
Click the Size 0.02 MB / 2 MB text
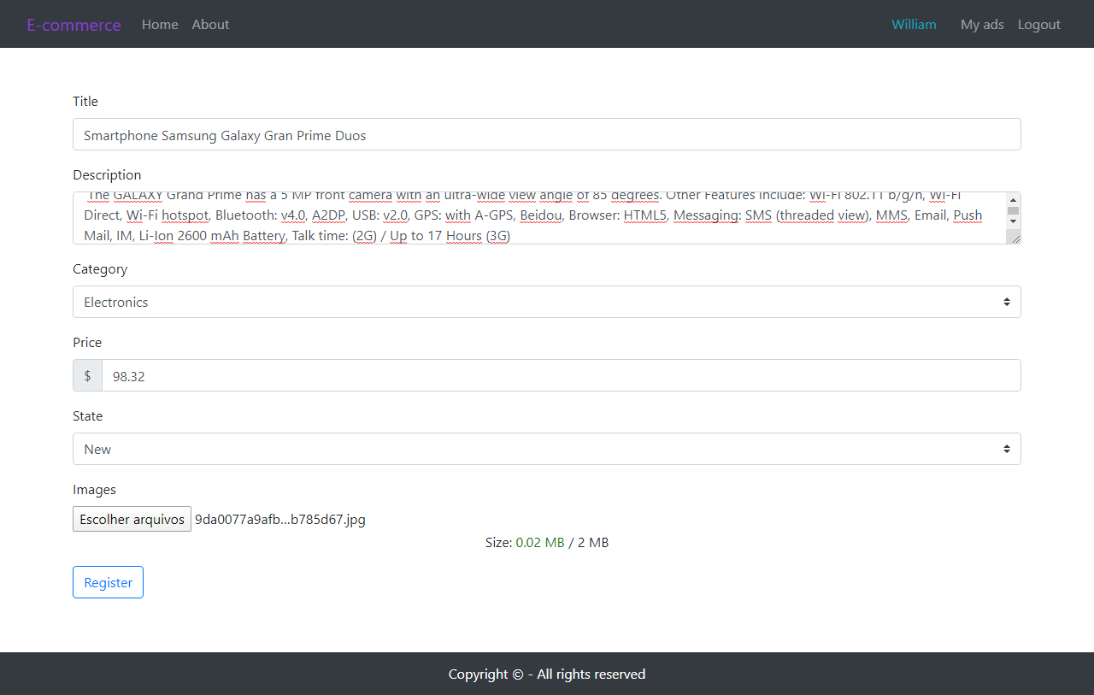(547, 543)
